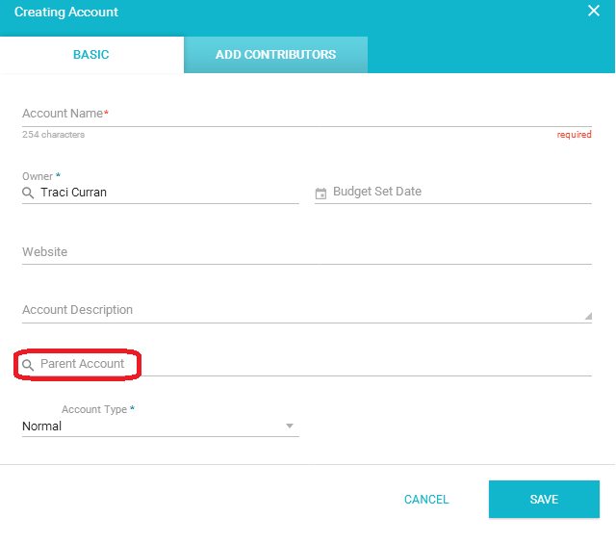616x543 pixels.
Task: Open the Budget Set Date calendar icon
Action: tap(321, 194)
